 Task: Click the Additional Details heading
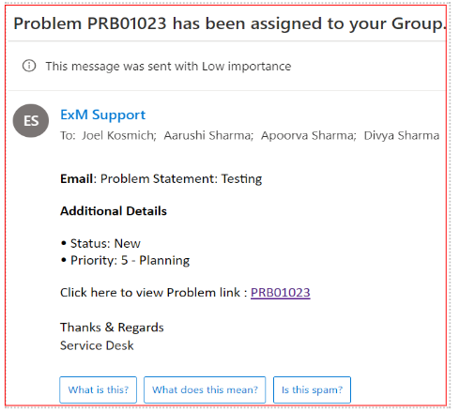(x=114, y=211)
